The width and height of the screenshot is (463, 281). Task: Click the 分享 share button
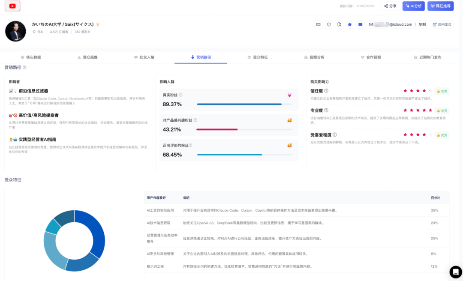coord(390,6)
